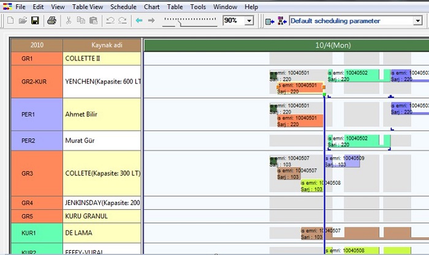Click the 90% zoom input field
Screen dimensions: 429x255
coord(234,20)
